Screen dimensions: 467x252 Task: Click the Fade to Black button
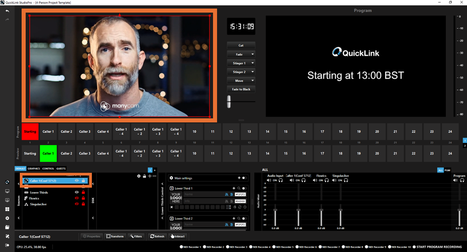tap(241, 89)
